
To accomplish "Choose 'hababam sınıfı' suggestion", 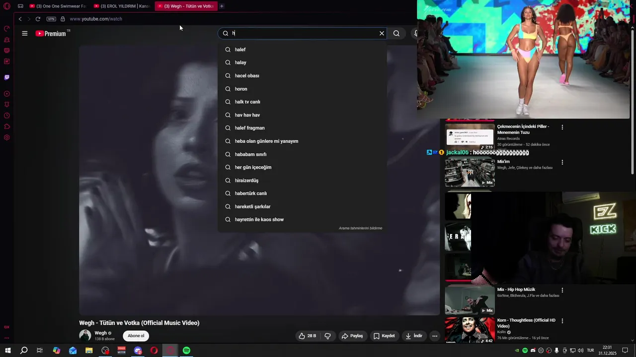I will click(x=302, y=154).
